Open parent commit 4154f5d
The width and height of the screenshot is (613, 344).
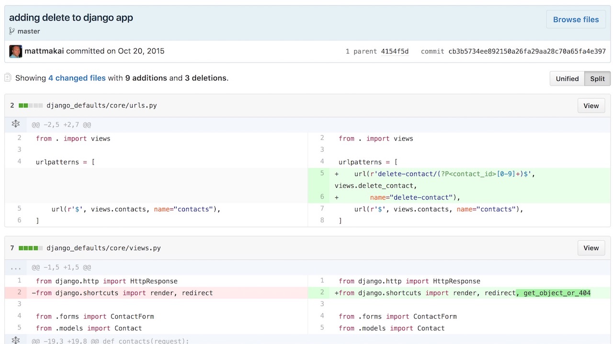tap(395, 51)
